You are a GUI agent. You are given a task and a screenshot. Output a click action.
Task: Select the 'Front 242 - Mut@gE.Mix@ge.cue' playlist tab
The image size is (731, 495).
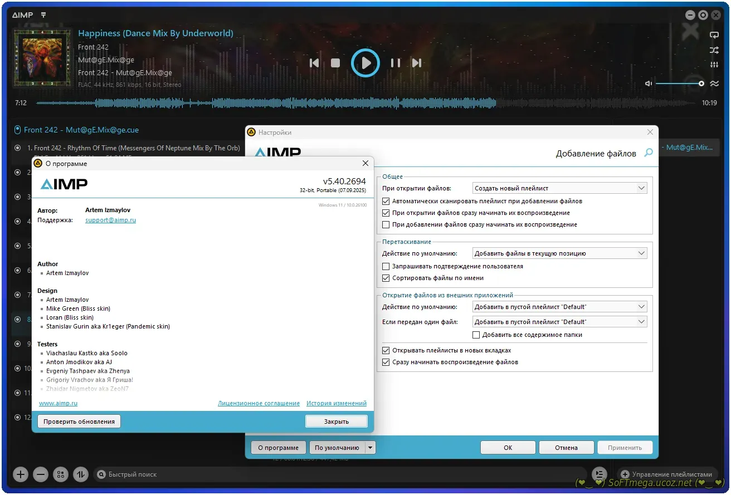click(x=81, y=130)
